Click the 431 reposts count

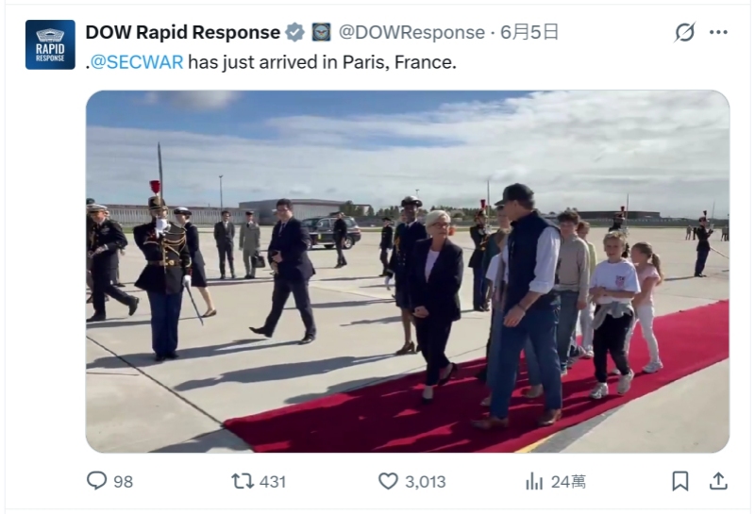[273, 482]
